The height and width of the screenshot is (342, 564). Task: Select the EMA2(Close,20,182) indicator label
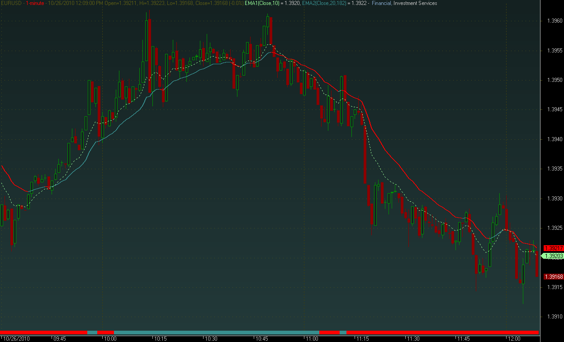coord(325,3)
